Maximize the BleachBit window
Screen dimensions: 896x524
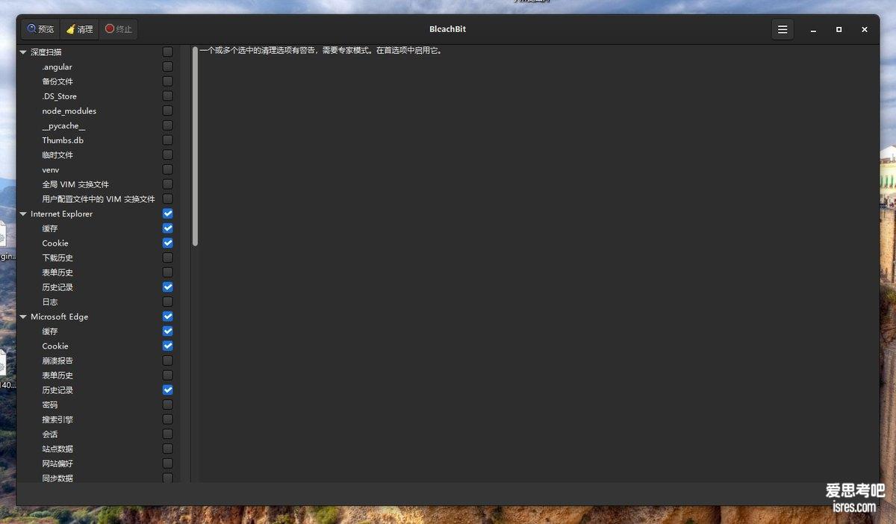click(839, 30)
